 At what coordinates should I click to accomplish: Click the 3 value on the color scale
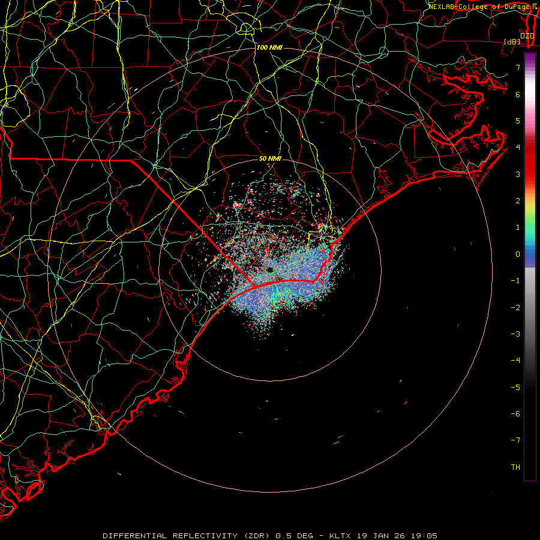tap(518, 174)
